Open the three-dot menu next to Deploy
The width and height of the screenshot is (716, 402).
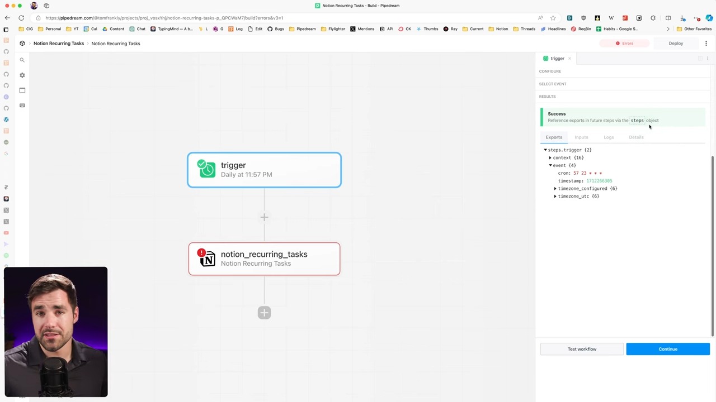point(706,44)
